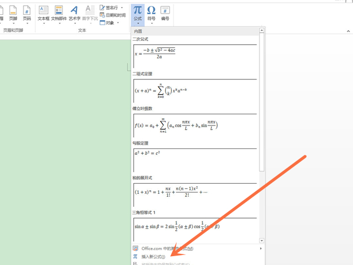Insert an 对象 object
The width and height of the screenshot is (353, 265).
pyautogui.click(x=107, y=22)
